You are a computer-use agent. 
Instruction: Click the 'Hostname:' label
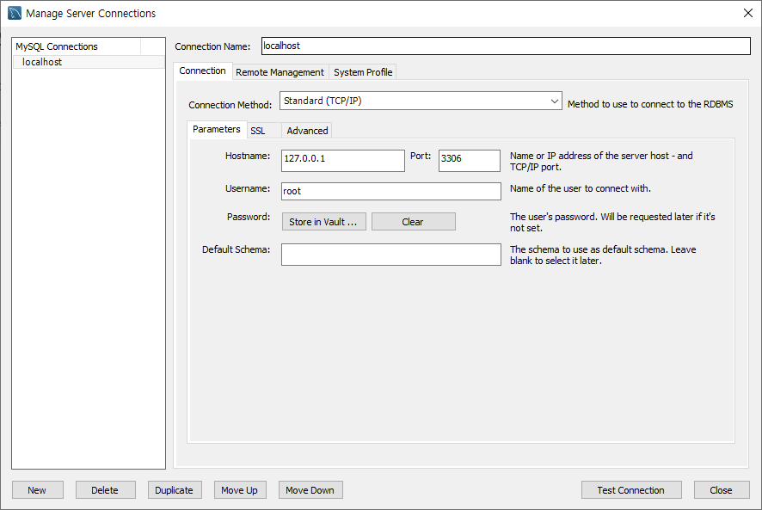pos(248,156)
